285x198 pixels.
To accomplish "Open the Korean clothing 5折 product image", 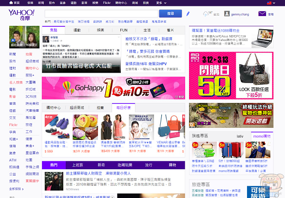I will click(258, 150).
